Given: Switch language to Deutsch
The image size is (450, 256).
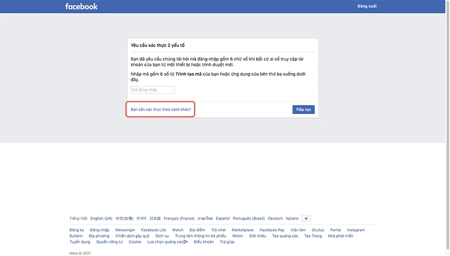Looking at the screenshot, I should pos(275,218).
